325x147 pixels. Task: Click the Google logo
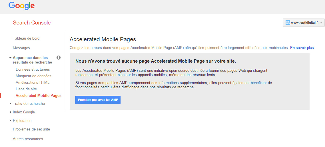coord(21,6)
